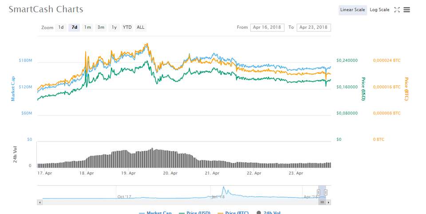The height and width of the screenshot is (214, 426).
Task: Click the 0,000016 BTC axis label
Action: tap(387, 87)
